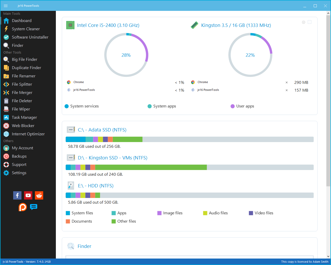Open the Patreon icon
Viewport: 331px width, 265px height.
(23, 207)
